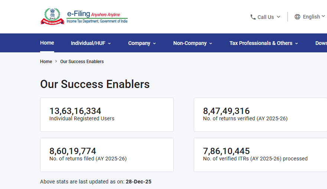
Task: Click the No. of returns filed card
Action: pyautogui.click(x=107, y=155)
